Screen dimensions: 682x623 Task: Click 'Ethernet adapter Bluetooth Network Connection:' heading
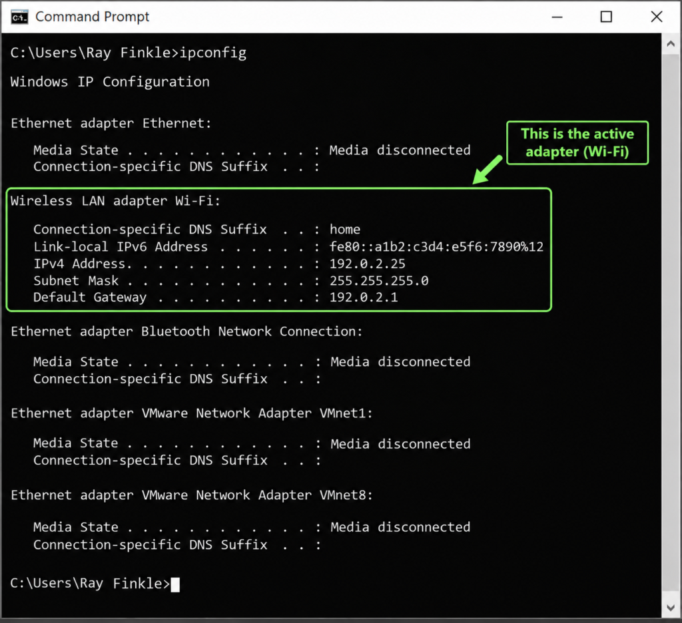coord(186,331)
